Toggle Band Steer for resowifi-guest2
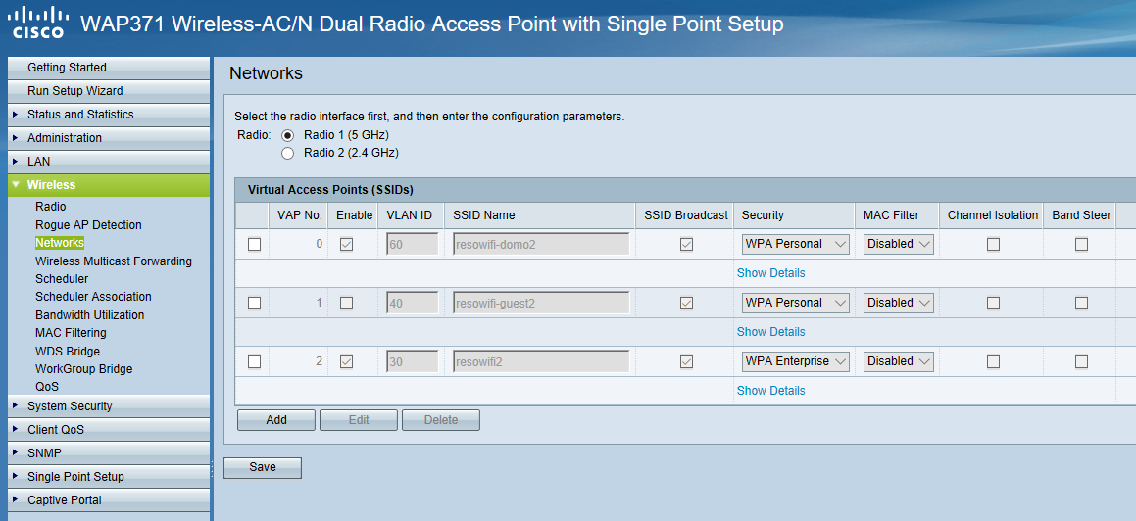 [x=1081, y=304]
